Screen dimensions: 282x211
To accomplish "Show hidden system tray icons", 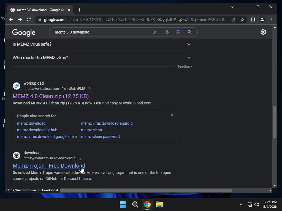I will (241, 204).
